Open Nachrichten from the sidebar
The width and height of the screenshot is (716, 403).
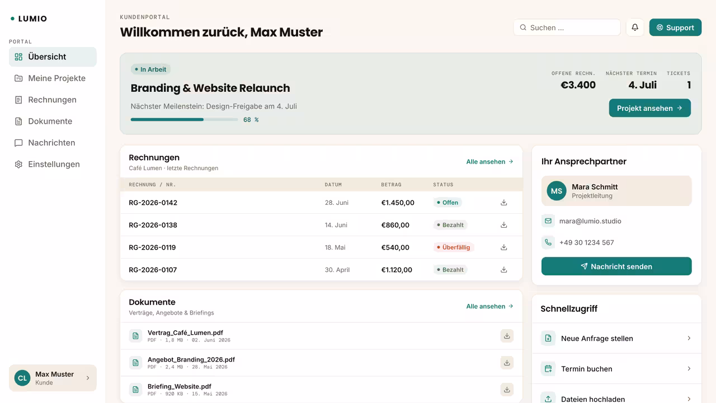click(53, 143)
